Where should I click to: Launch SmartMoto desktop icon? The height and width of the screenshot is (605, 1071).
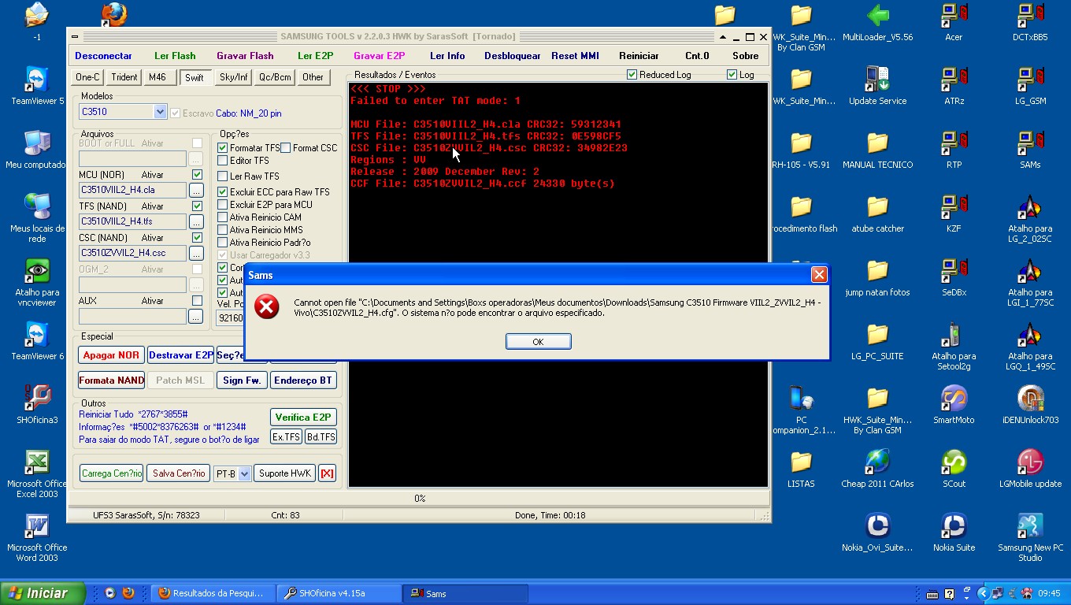pos(954,406)
